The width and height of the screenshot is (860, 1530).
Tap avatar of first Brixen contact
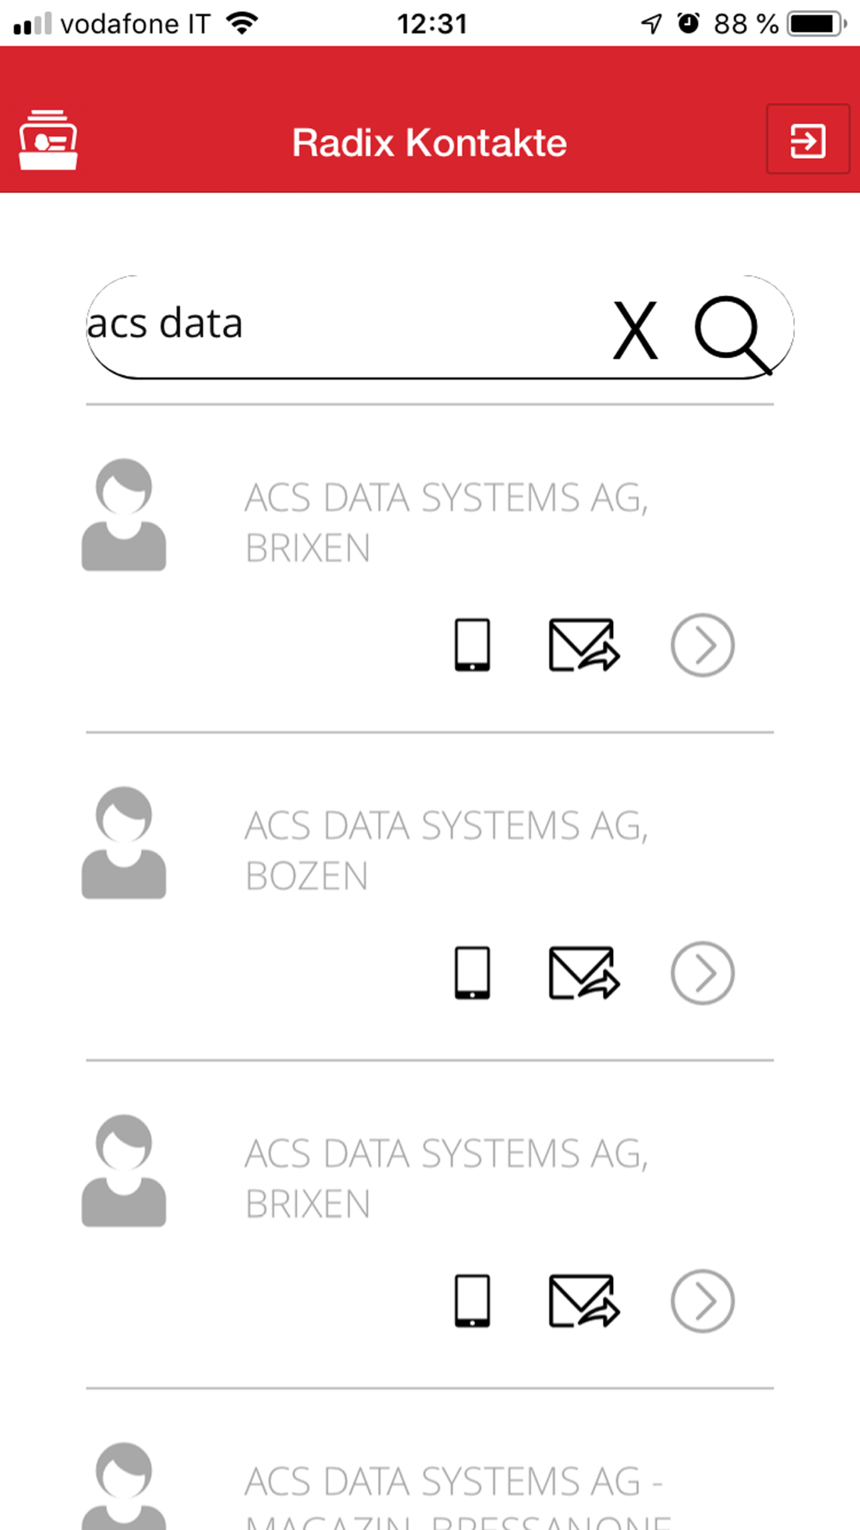[124, 515]
